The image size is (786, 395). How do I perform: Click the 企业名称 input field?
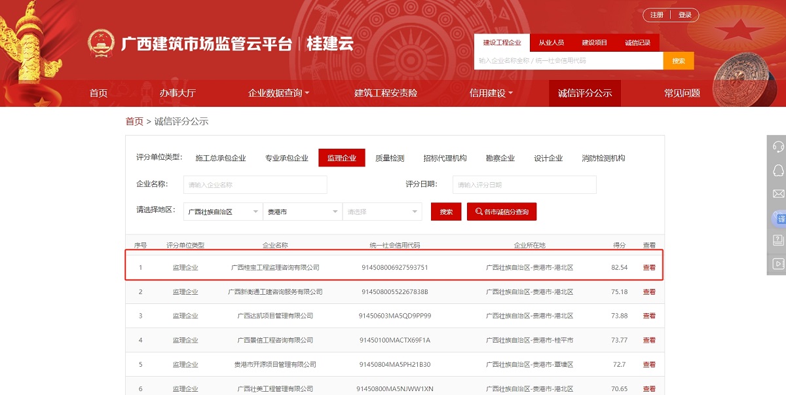(255, 185)
